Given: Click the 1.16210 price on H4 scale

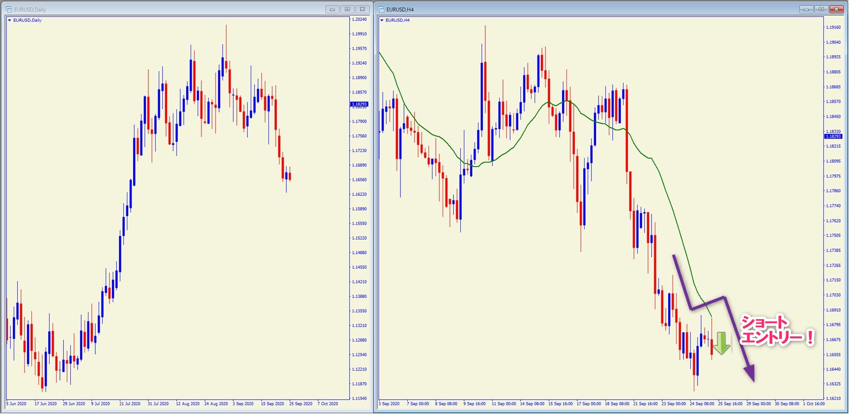Looking at the screenshot, I should 833,398.
